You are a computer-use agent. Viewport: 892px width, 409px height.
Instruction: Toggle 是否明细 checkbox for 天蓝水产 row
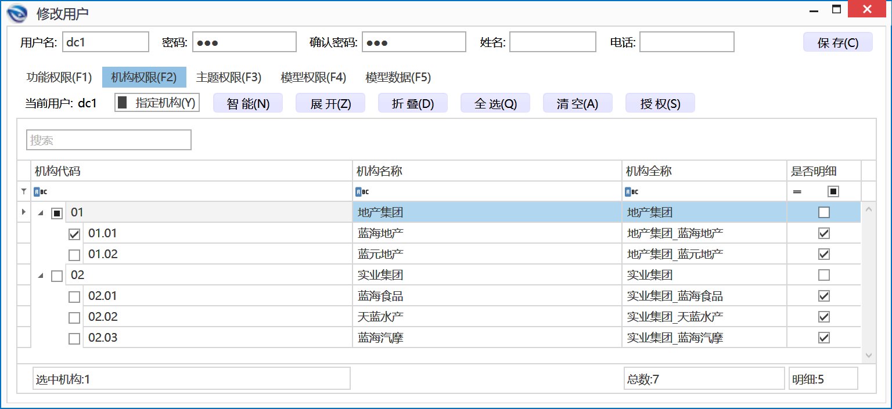click(824, 317)
